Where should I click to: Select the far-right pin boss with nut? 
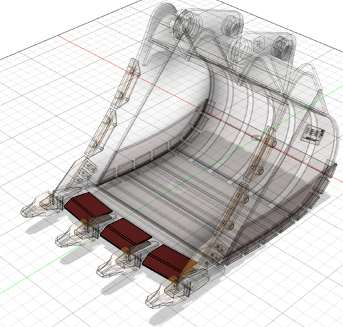tap(283, 48)
